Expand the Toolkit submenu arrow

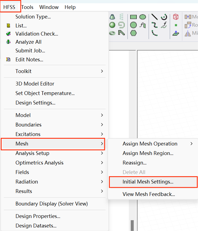coord(102,71)
